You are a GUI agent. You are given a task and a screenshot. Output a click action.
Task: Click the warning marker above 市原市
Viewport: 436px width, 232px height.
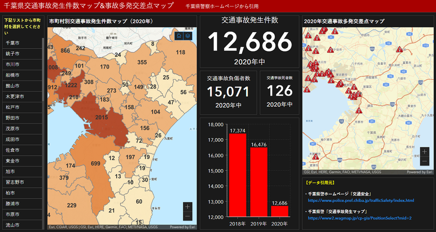click(359, 111)
